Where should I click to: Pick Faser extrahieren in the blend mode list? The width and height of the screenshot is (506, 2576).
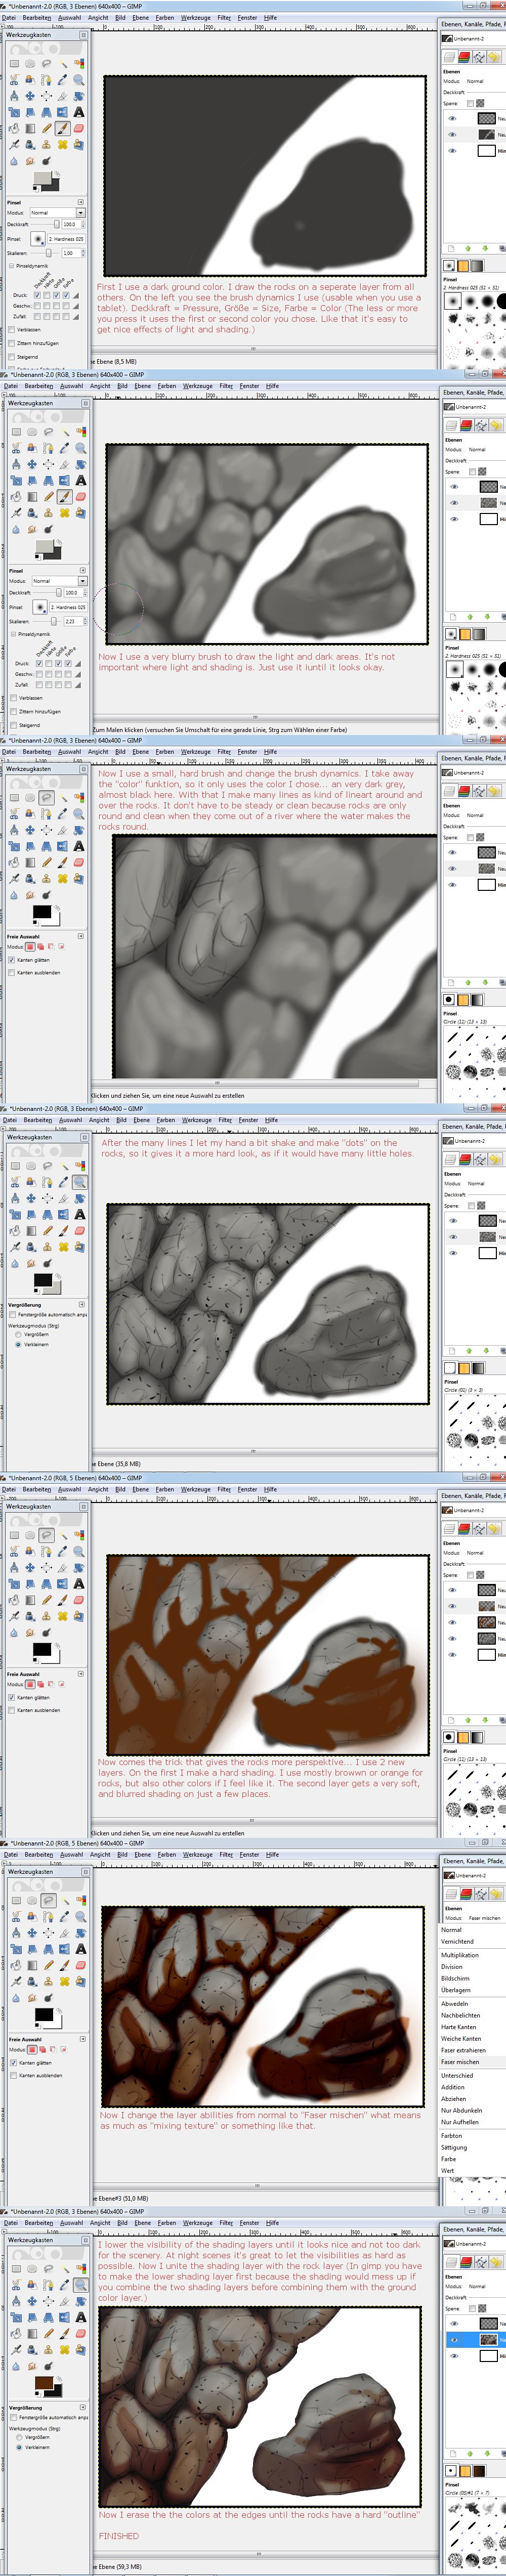(x=463, y=2050)
